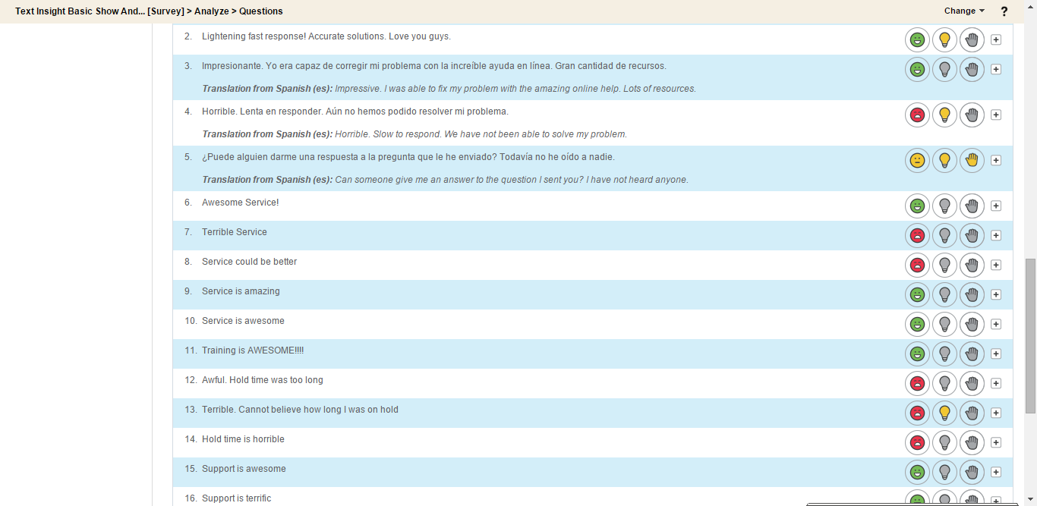Expand the 'Service is awesome' response row

996,324
